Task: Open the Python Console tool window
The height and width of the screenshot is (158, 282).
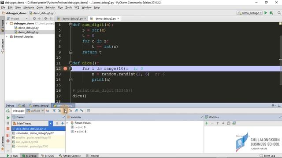Action: (70, 156)
